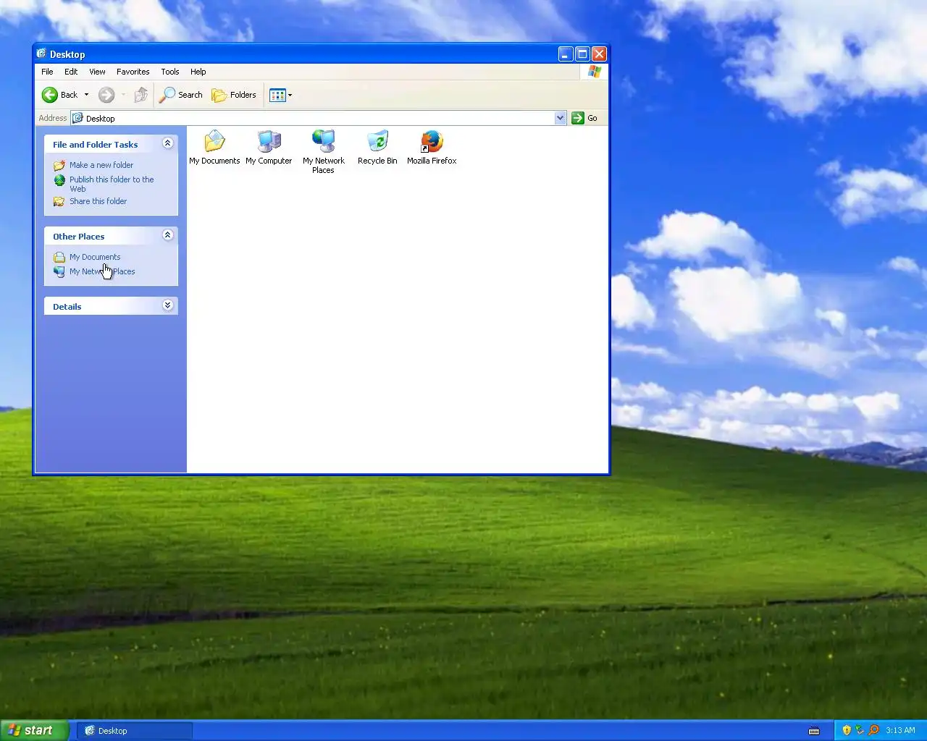Click the Share this folder icon
The width and height of the screenshot is (927, 741).
click(59, 201)
